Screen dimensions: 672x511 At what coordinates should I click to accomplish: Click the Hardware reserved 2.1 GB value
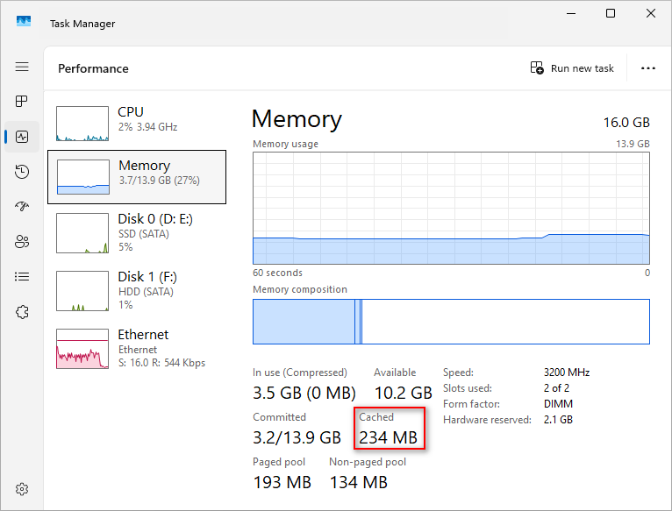(x=558, y=420)
